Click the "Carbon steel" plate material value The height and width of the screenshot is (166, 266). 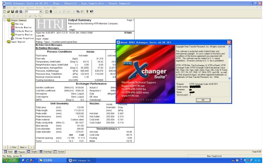(x=77, y=120)
